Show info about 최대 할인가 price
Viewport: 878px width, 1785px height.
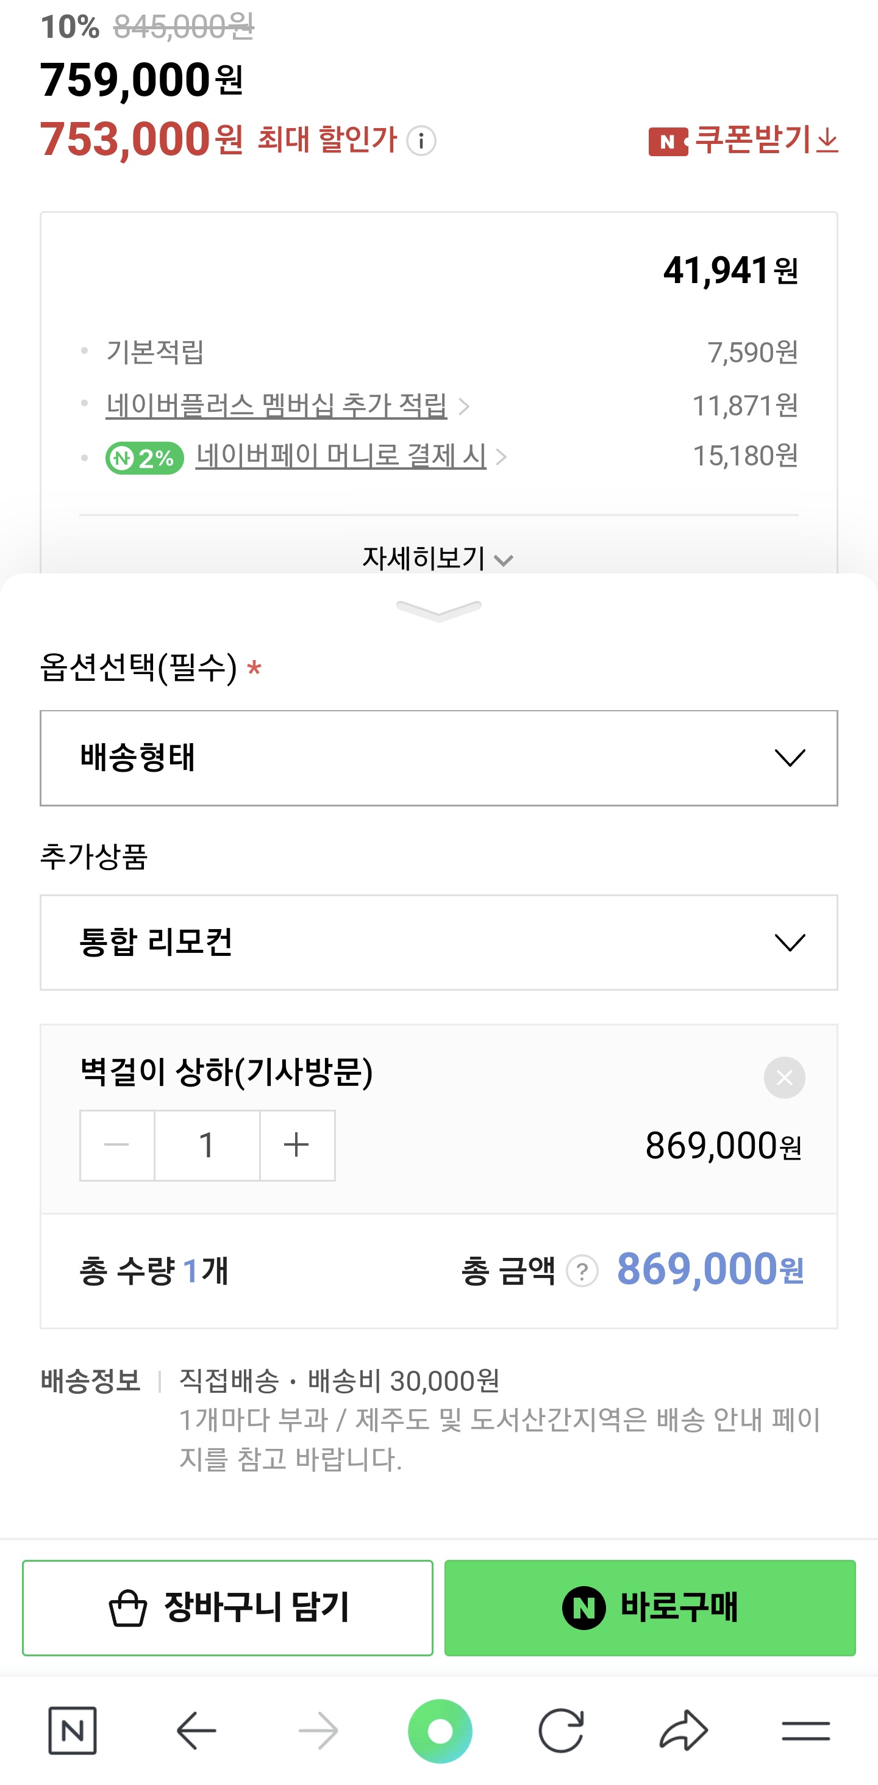[x=421, y=142]
